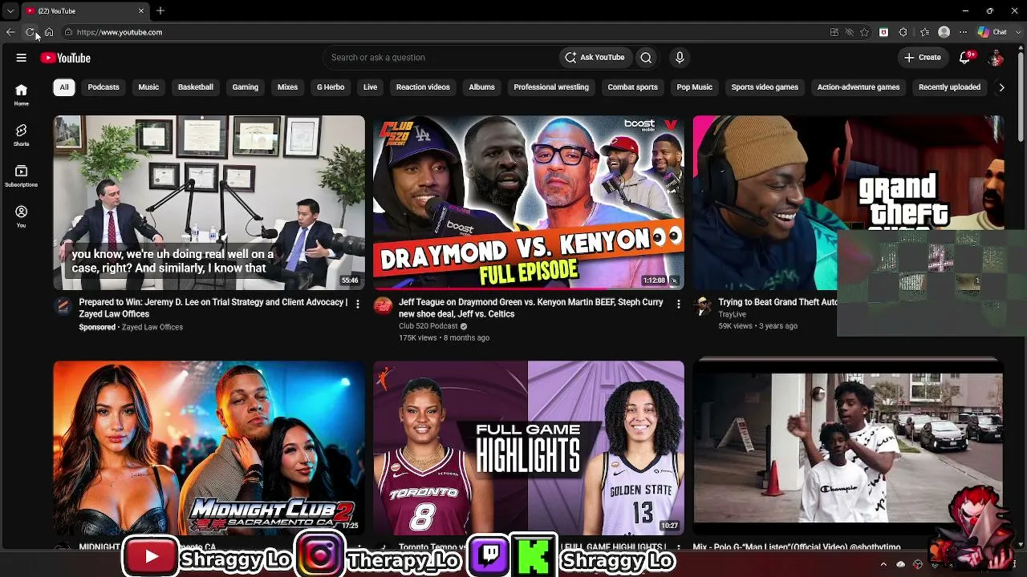Click the YouTube search input field
This screenshot has height=577, width=1027.
click(441, 58)
